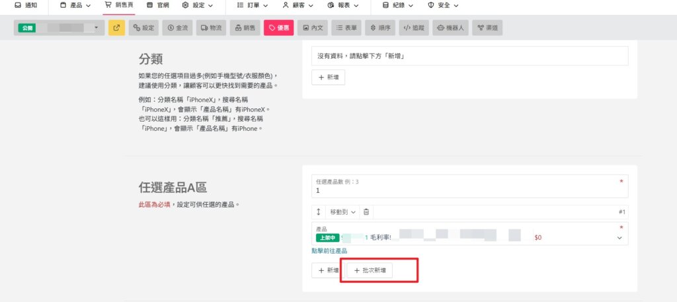Click the yellow external link icon button
Screen dimensions: 677x302
click(x=116, y=28)
